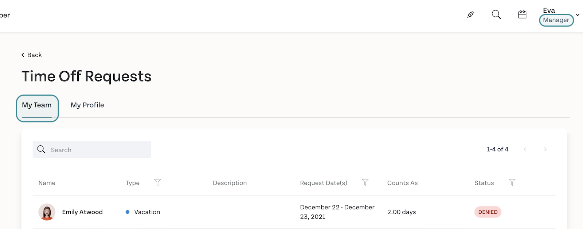Switch to the My Profile tab
Viewport: 583px width, 229px height.
[x=87, y=105]
